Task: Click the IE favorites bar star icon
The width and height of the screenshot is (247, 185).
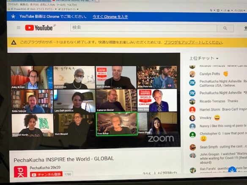Action: (x=9, y=9)
